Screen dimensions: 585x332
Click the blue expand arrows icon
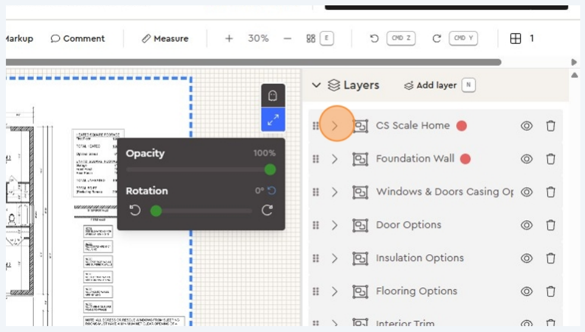273,120
